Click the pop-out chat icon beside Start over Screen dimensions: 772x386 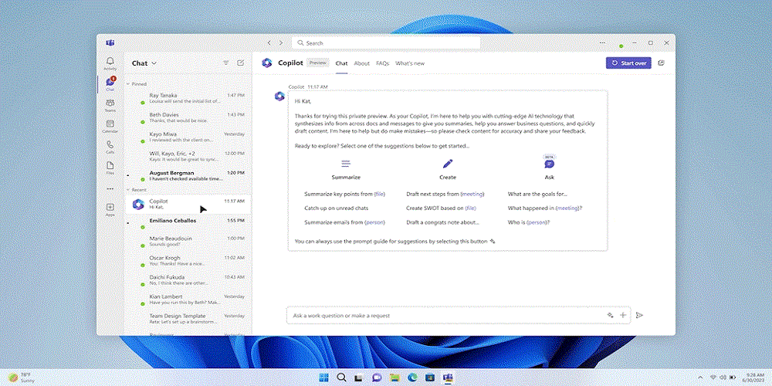click(x=662, y=63)
